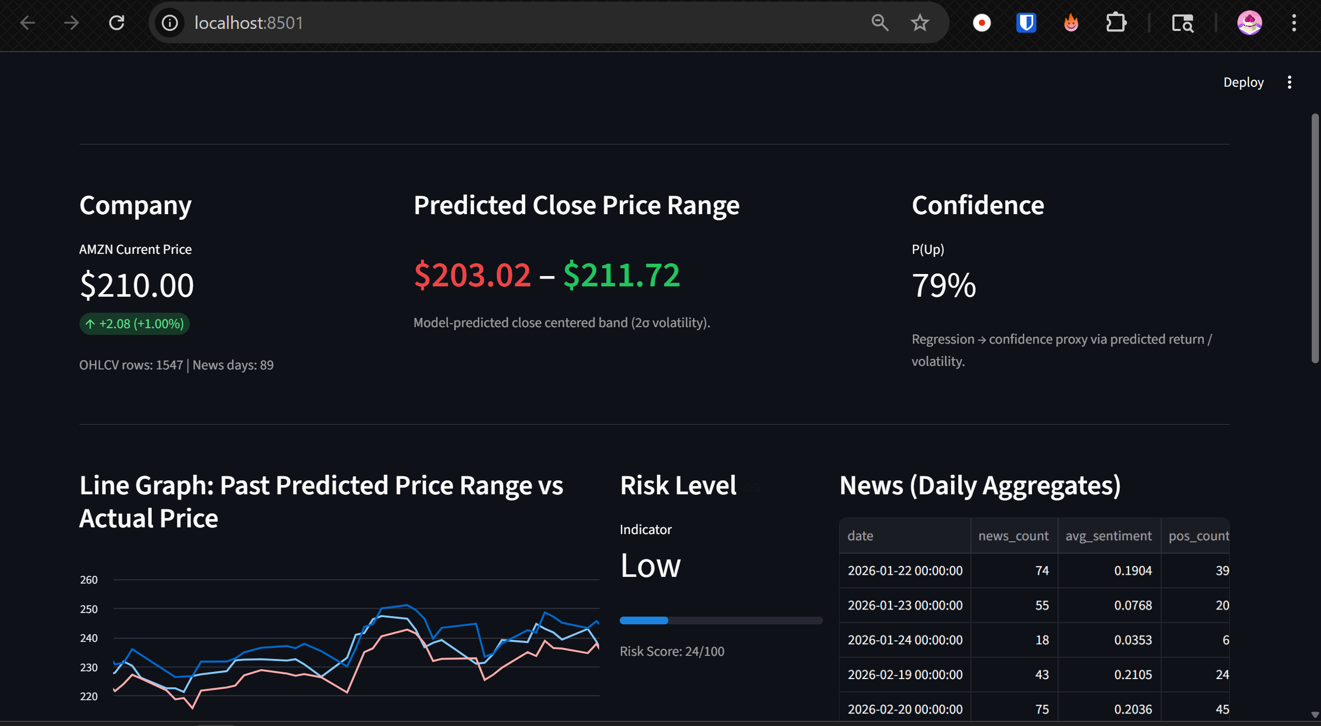Reload the localhost page

coord(117,23)
